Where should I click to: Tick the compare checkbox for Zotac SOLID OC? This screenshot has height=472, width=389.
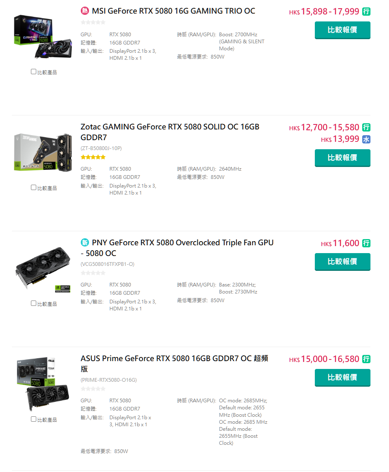[x=33, y=188]
